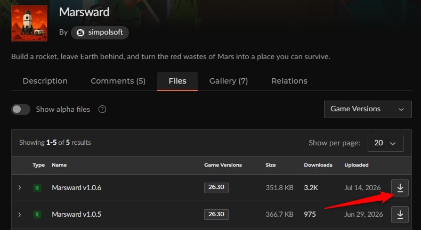
Task: Click the Marsward project title
Action: pyautogui.click(x=84, y=12)
